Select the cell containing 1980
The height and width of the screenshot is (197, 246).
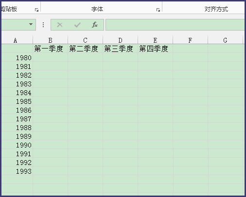point(17,57)
